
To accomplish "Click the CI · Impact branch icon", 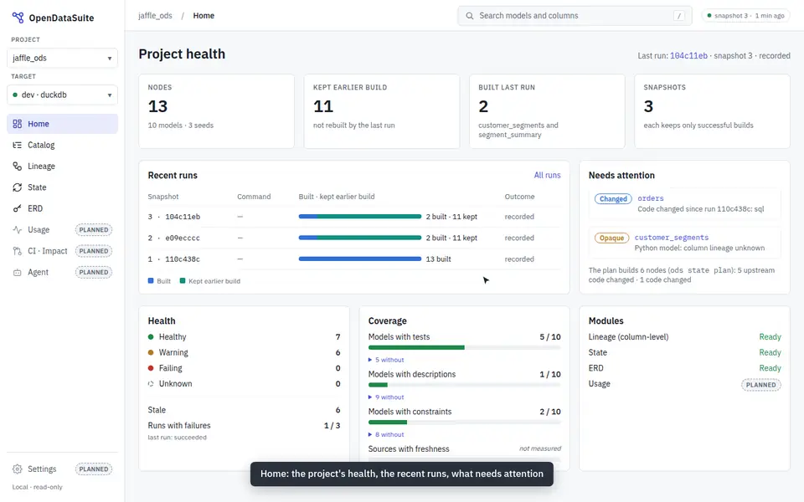I will 18,251.
